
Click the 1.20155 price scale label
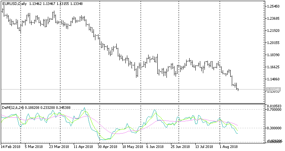point(273,42)
